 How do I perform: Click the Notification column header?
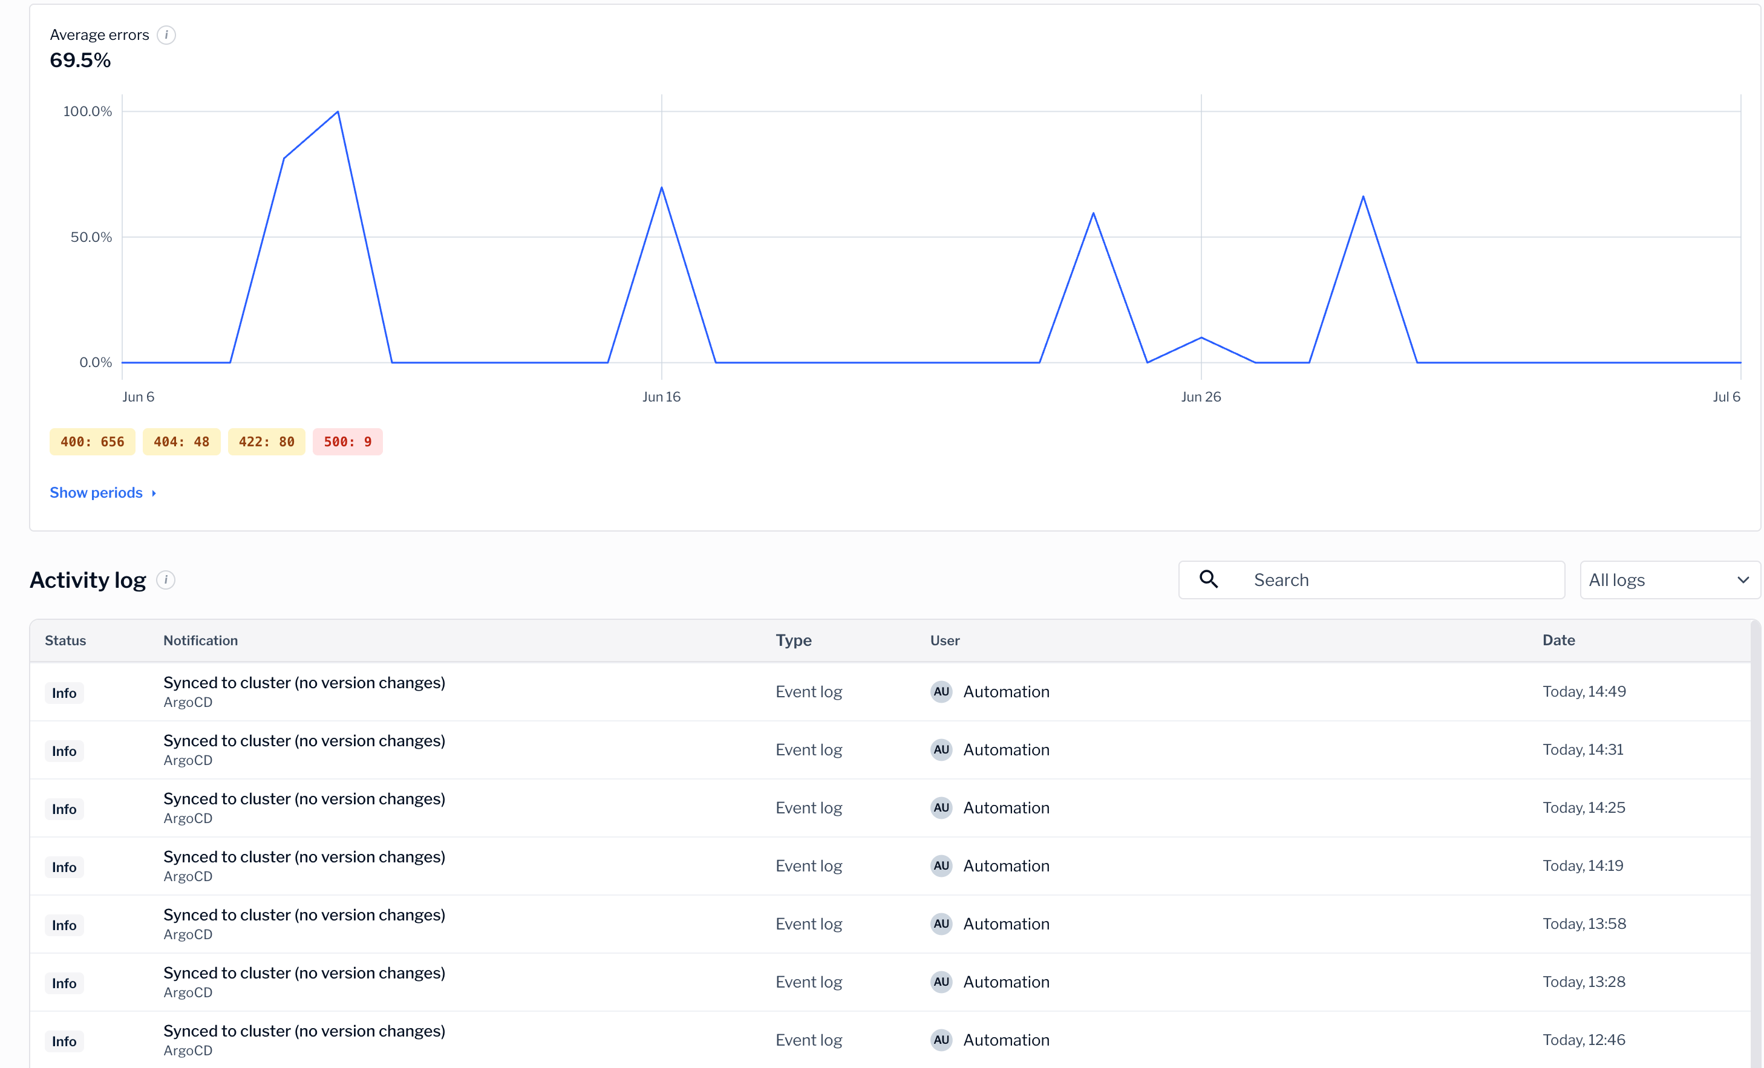pyautogui.click(x=200, y=640)
